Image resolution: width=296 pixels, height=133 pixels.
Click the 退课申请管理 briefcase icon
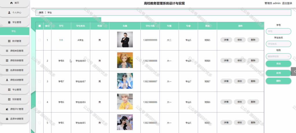[7, 119]
